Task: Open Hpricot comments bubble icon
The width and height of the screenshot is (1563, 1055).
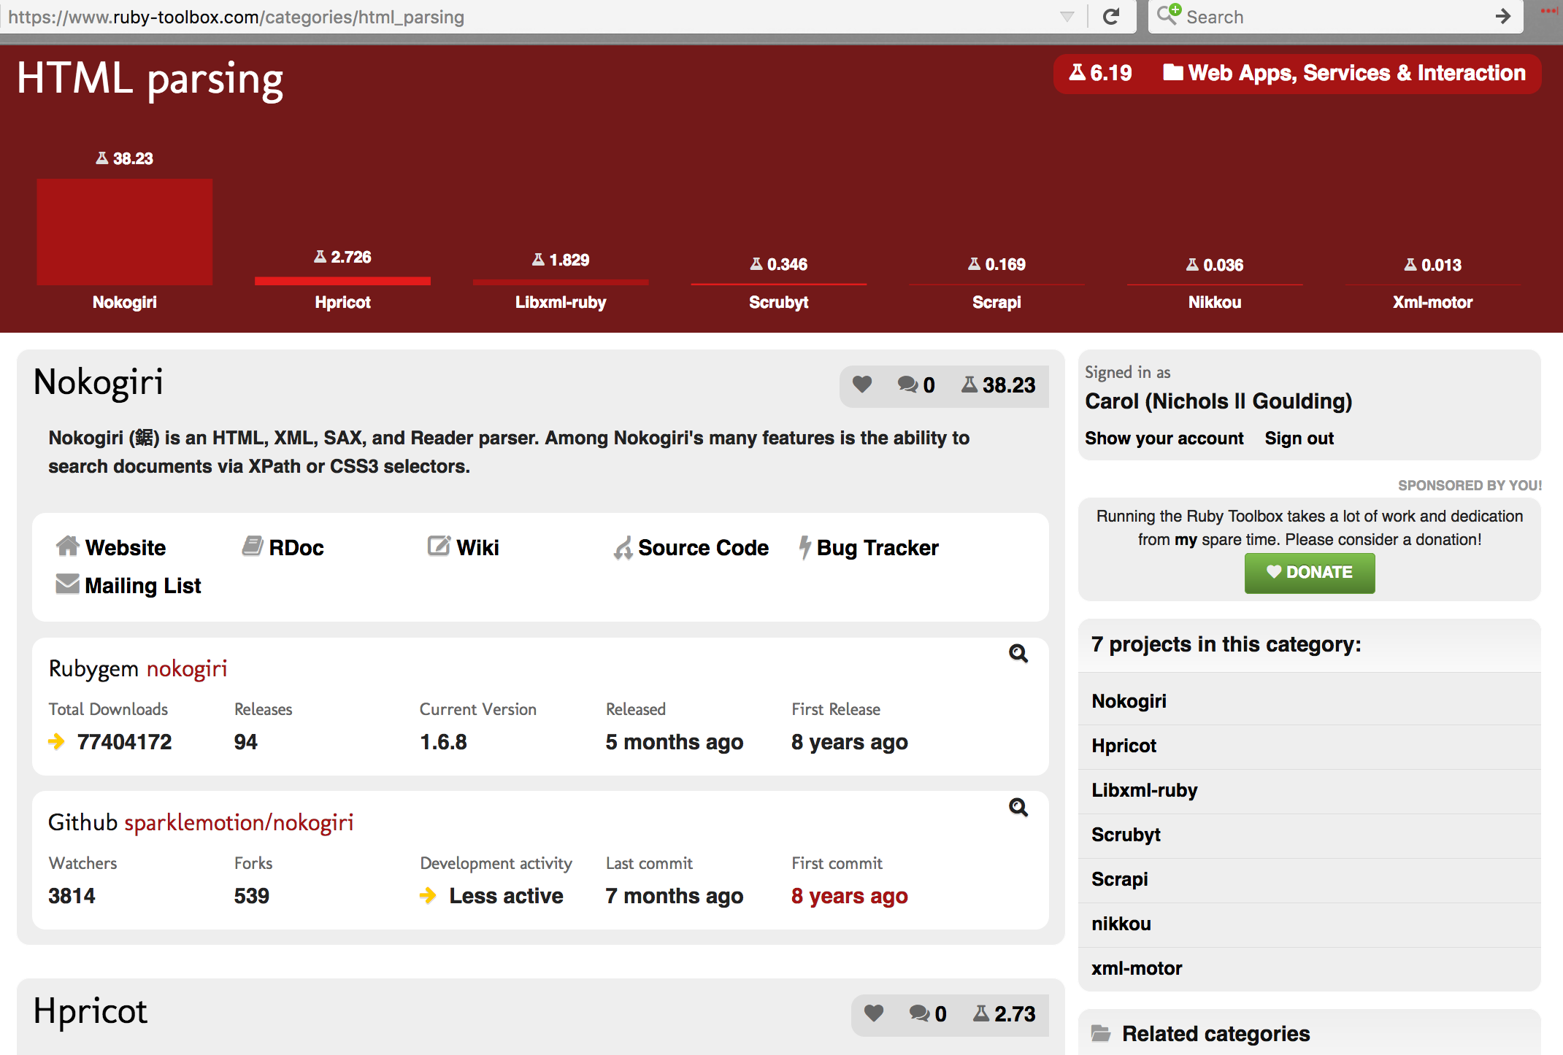Action: (920, 1013)
